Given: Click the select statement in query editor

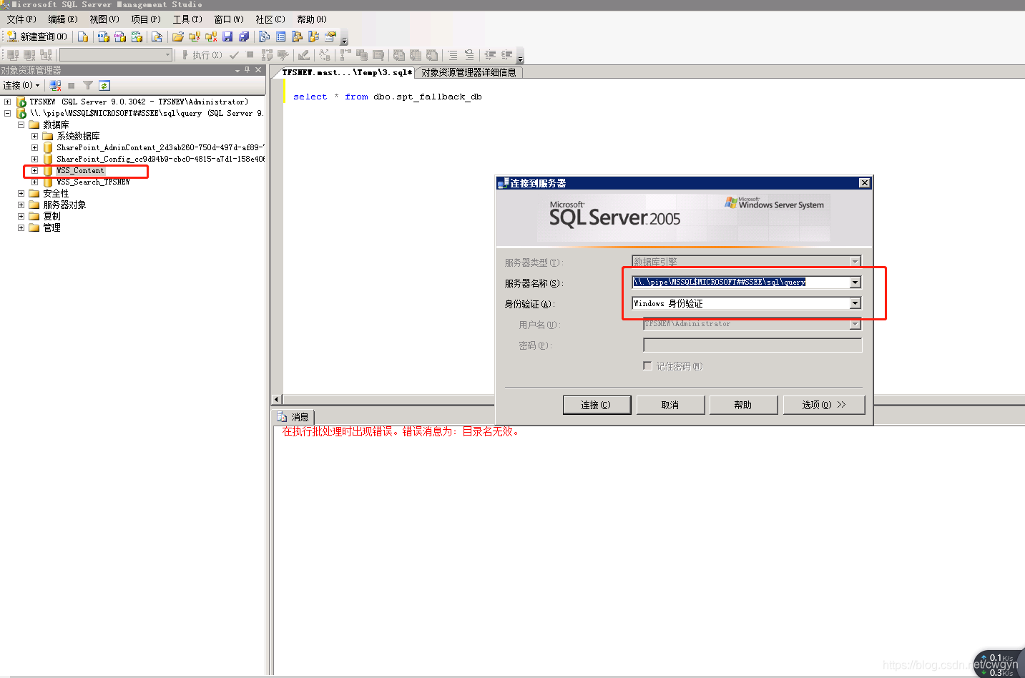Looking at the screenshot, I should (387, 97).
